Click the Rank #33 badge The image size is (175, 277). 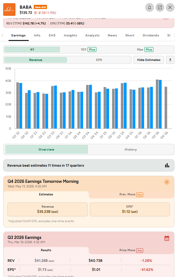pos(40,7)
